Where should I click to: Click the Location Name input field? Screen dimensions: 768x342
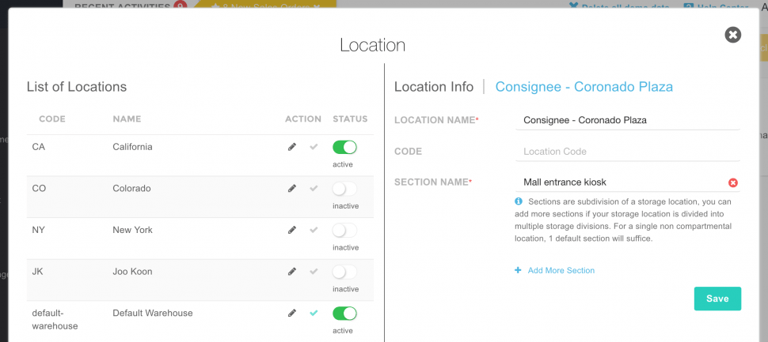pyautogui.click(x=627, y=120)
